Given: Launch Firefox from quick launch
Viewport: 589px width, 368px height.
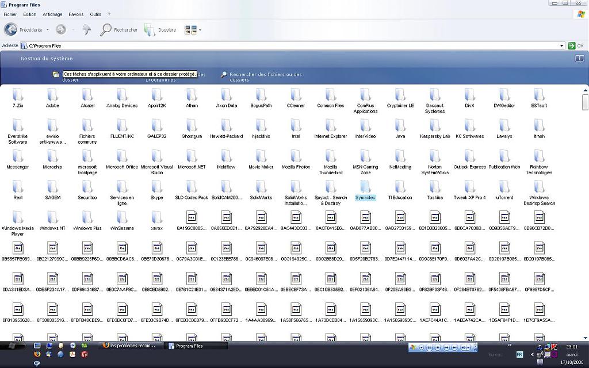Looking at the screenshot, I should point(37,354).
